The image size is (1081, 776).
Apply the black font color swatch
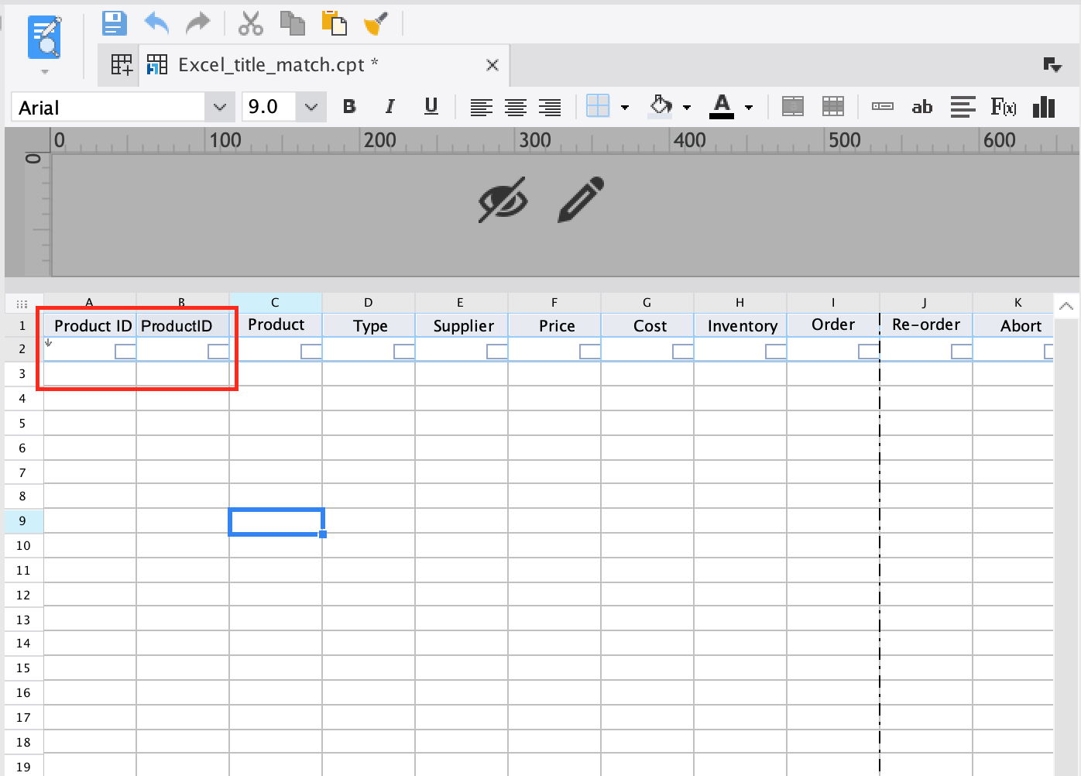point(722,107)
